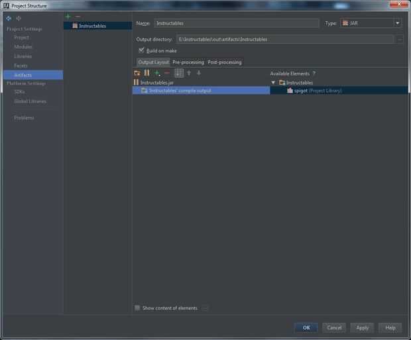The image size is (411, 340).
Task: Enable Show content of elements
Action: tap(137, 308)
